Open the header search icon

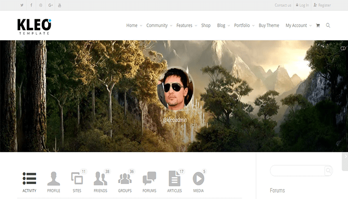(328, 25)
